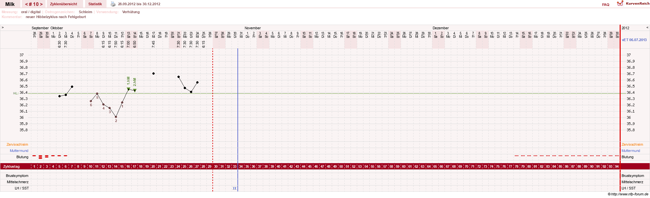Click the 'November' month heading
The image size is (650, 198).
click(x=253, y=28)
